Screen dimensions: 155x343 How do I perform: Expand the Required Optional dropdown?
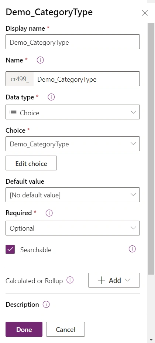[x=73, y=228]
